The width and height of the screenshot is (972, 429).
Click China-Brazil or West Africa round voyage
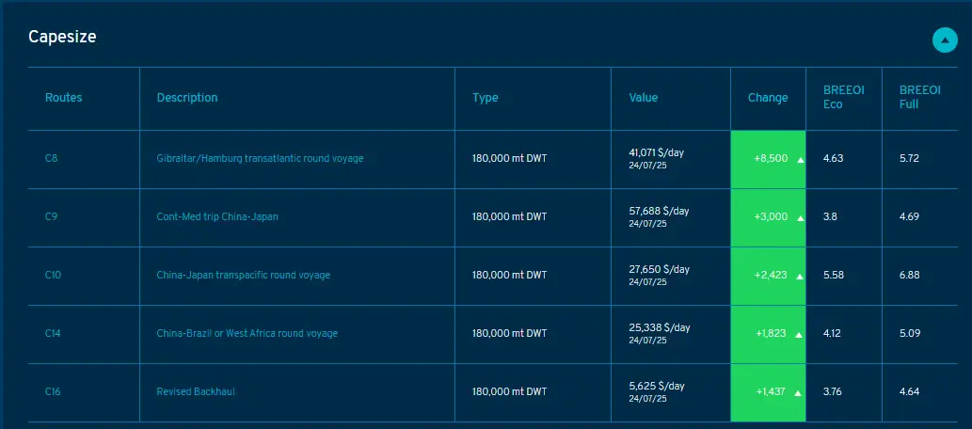pyautogui.click(x=247, y=333)
